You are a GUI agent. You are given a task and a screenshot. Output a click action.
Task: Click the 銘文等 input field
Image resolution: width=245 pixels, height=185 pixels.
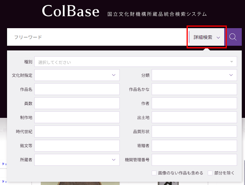(77, 146)
